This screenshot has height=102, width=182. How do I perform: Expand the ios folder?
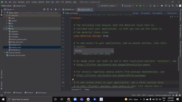(x=7, y=23)
